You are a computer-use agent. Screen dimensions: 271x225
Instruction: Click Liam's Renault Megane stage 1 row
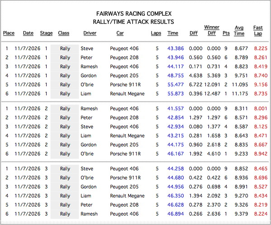(135, 94)
